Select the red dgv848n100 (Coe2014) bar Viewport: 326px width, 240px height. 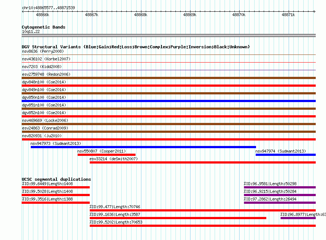click(168, 86)
